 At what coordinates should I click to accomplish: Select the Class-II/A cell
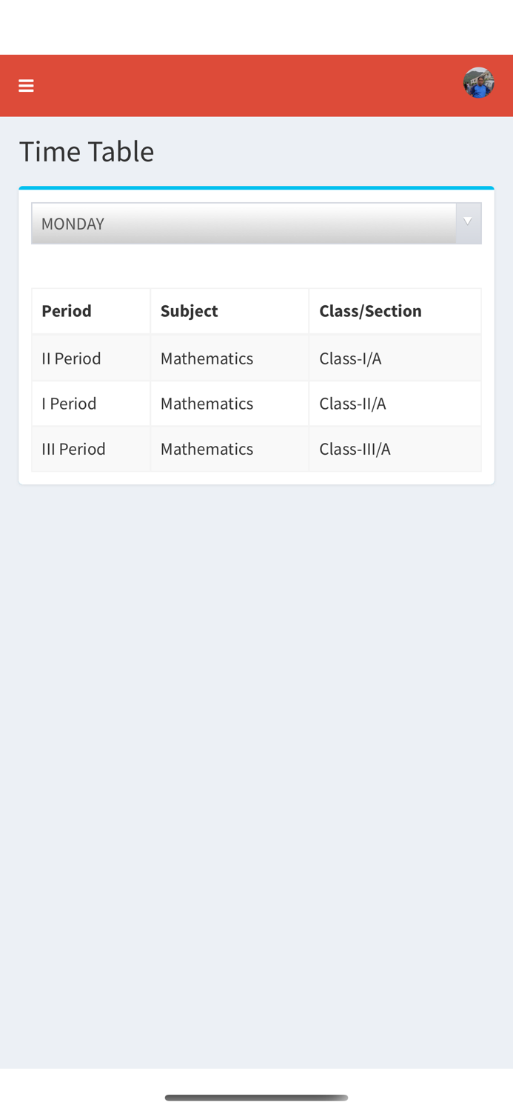[x=352, y=404]
